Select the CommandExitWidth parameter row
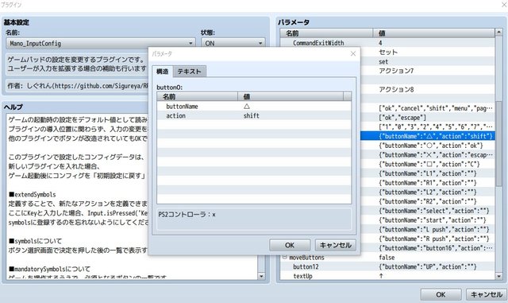The width and height of the screenshot is (508, 303). point(387,42)
